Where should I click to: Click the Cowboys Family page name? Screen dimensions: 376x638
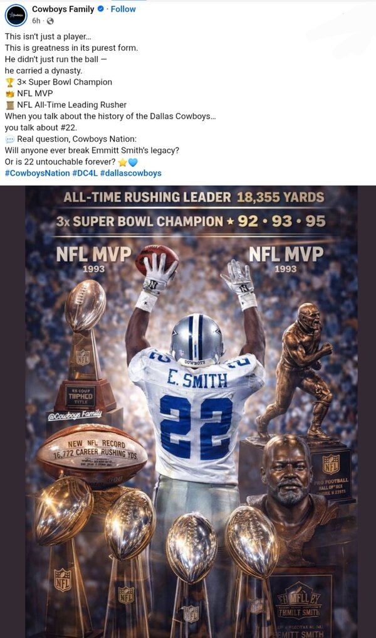(63, 9)
